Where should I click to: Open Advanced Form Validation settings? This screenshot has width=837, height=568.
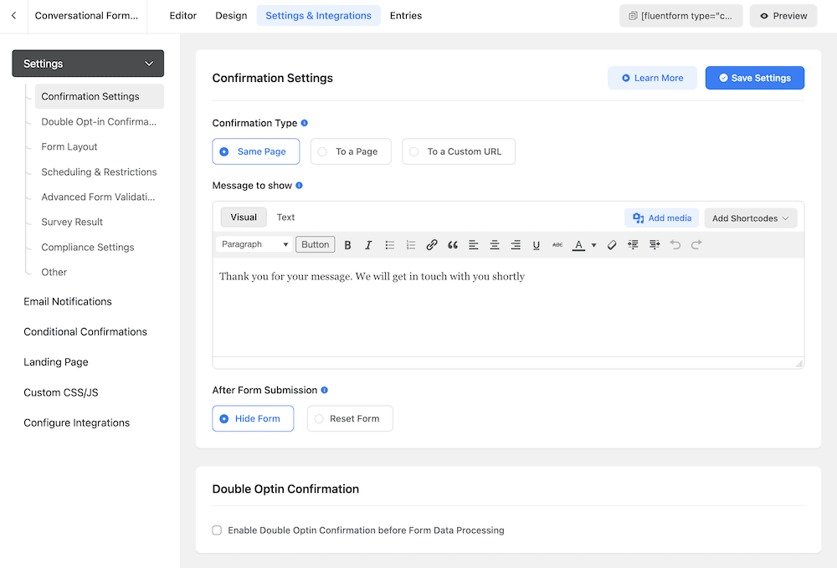(x=100, y=197)
